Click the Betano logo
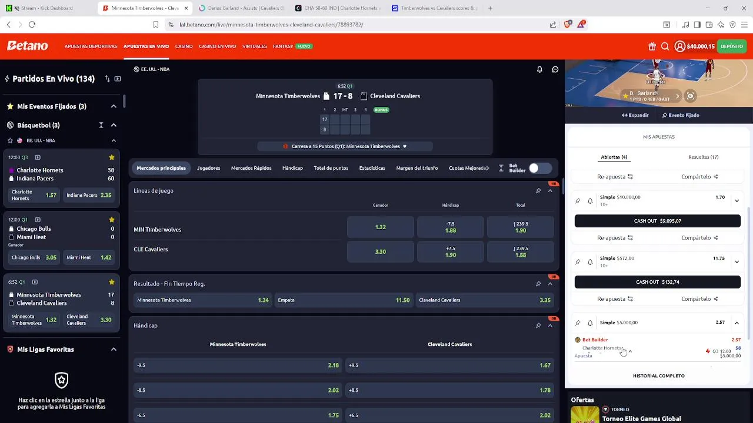The height and width of the screenshot is (423, 753). (28, 46)
